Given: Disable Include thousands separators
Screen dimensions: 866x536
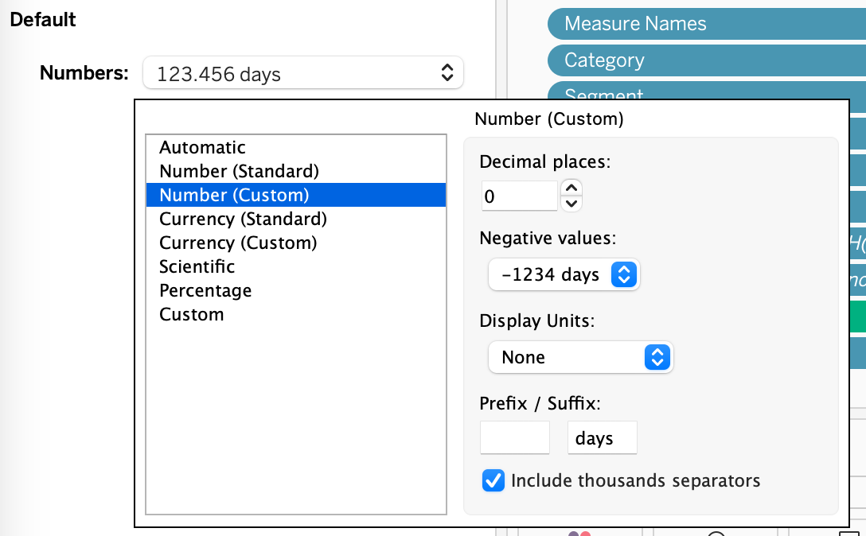Looking at the screenshot, I should point(493,480).
